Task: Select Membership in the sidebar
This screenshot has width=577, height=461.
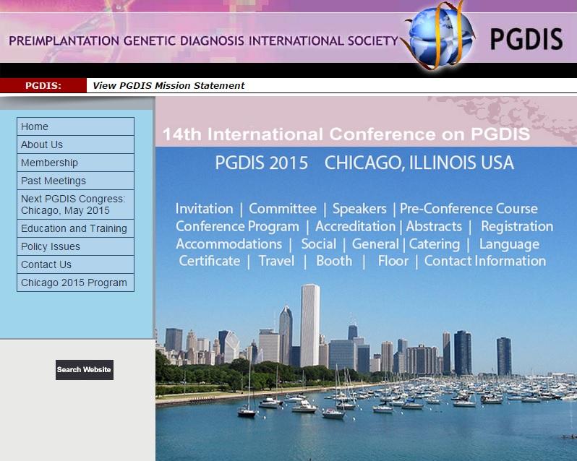Action: point(75,163)
